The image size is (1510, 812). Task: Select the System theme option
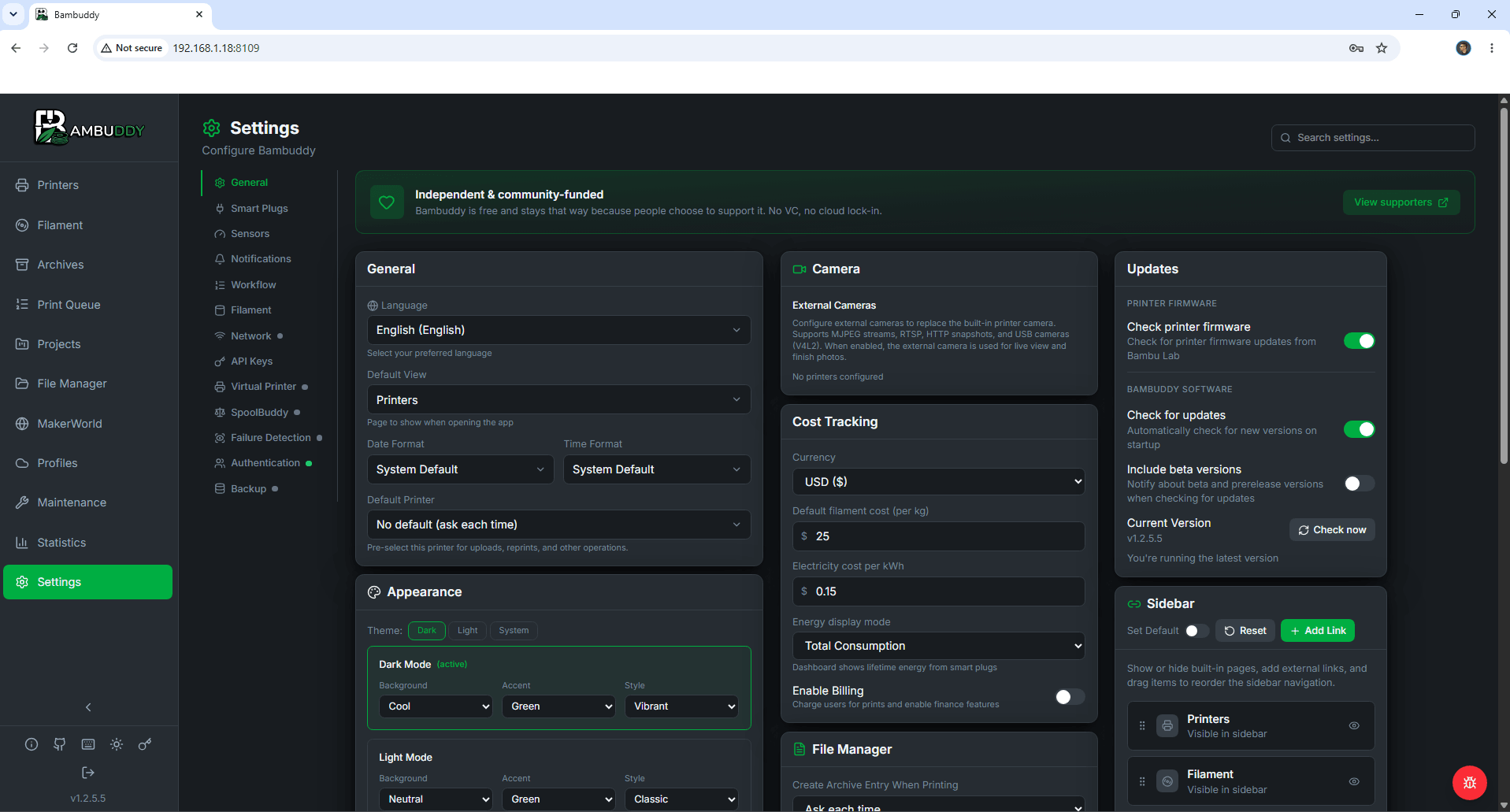514,631
